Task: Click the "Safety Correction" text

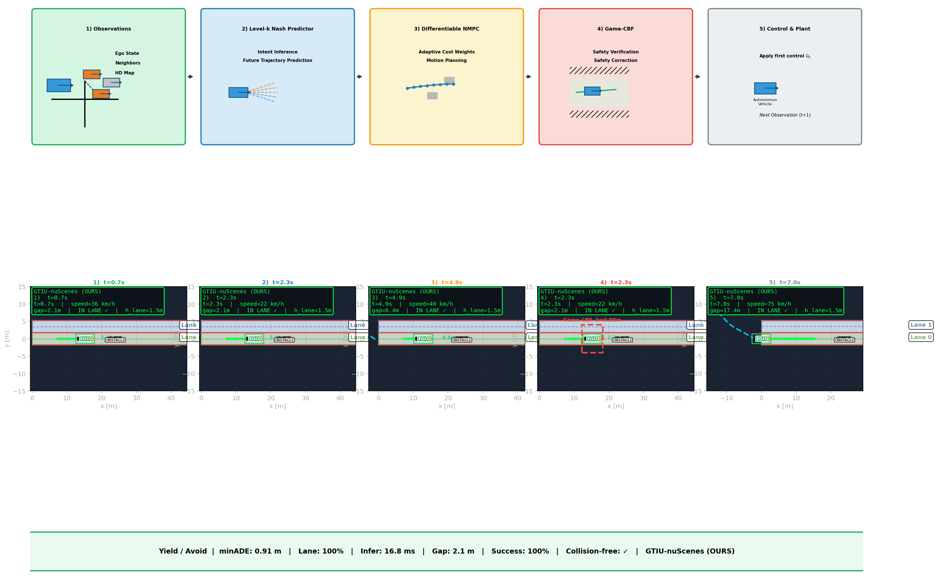Action: point(616,60)
